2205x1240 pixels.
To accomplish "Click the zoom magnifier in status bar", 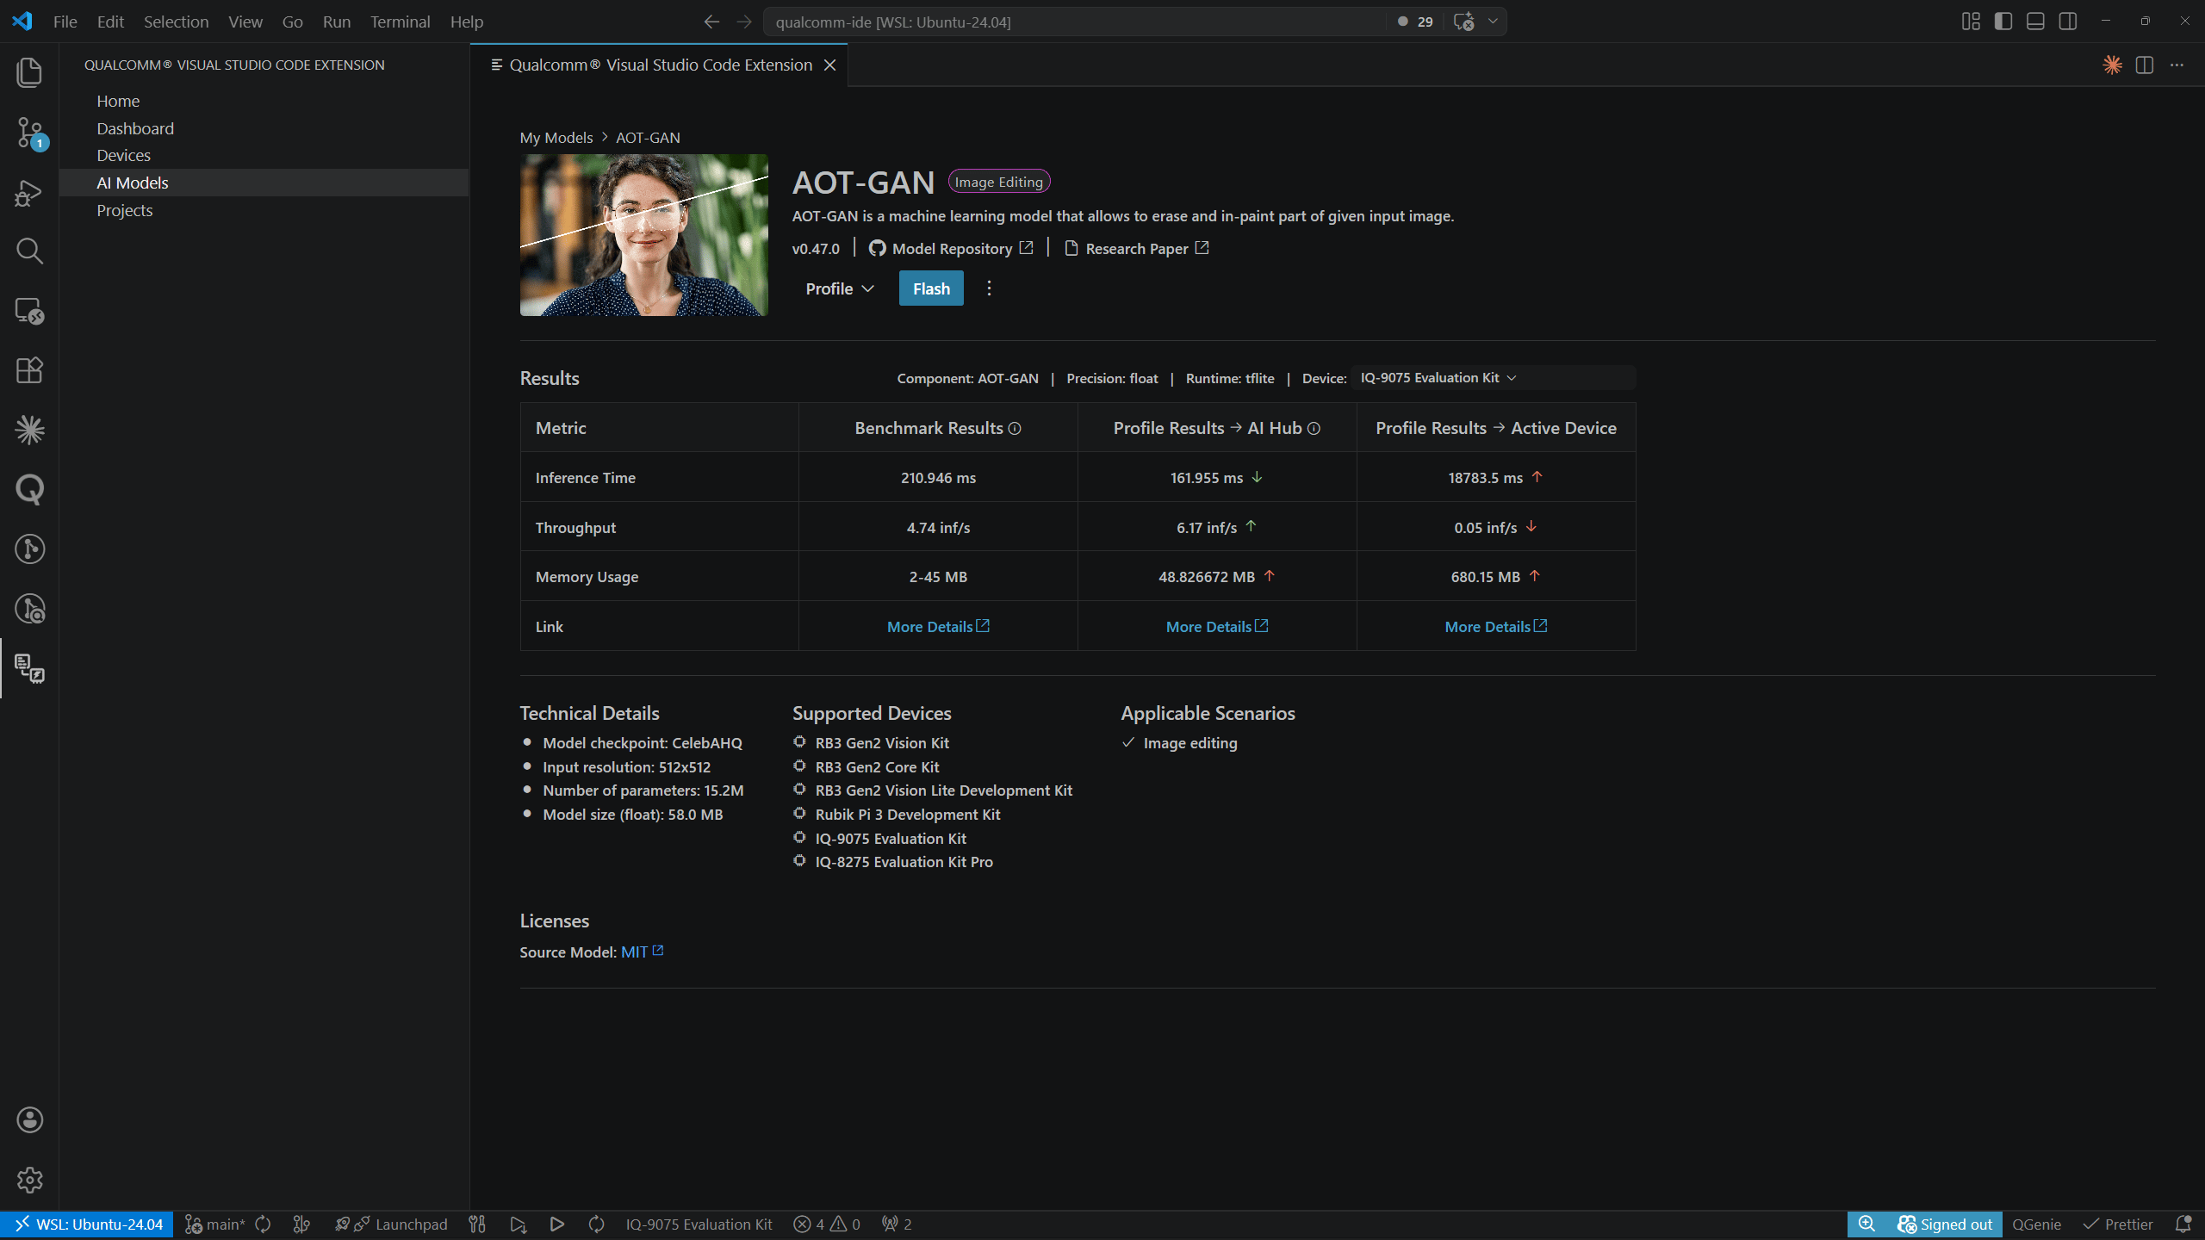I will coord(1866,1224).
